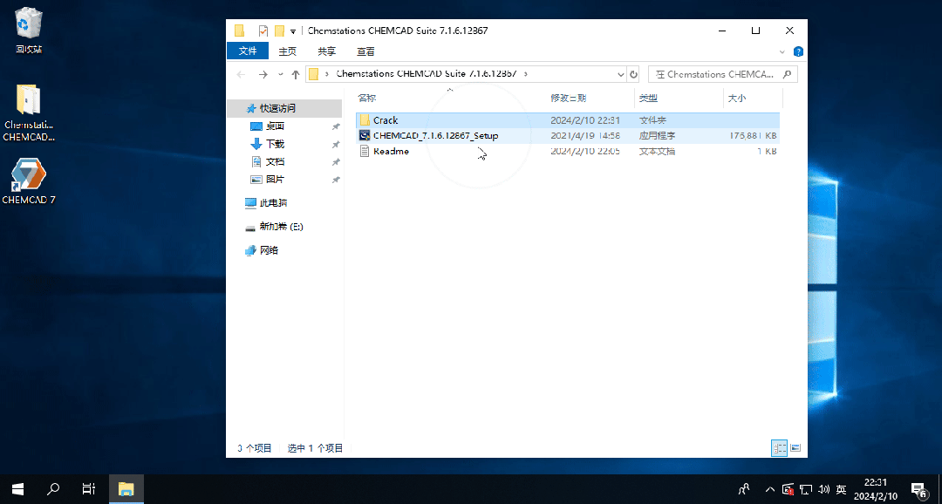
Task: Switch input language 英 indicator
Action: 842,489
